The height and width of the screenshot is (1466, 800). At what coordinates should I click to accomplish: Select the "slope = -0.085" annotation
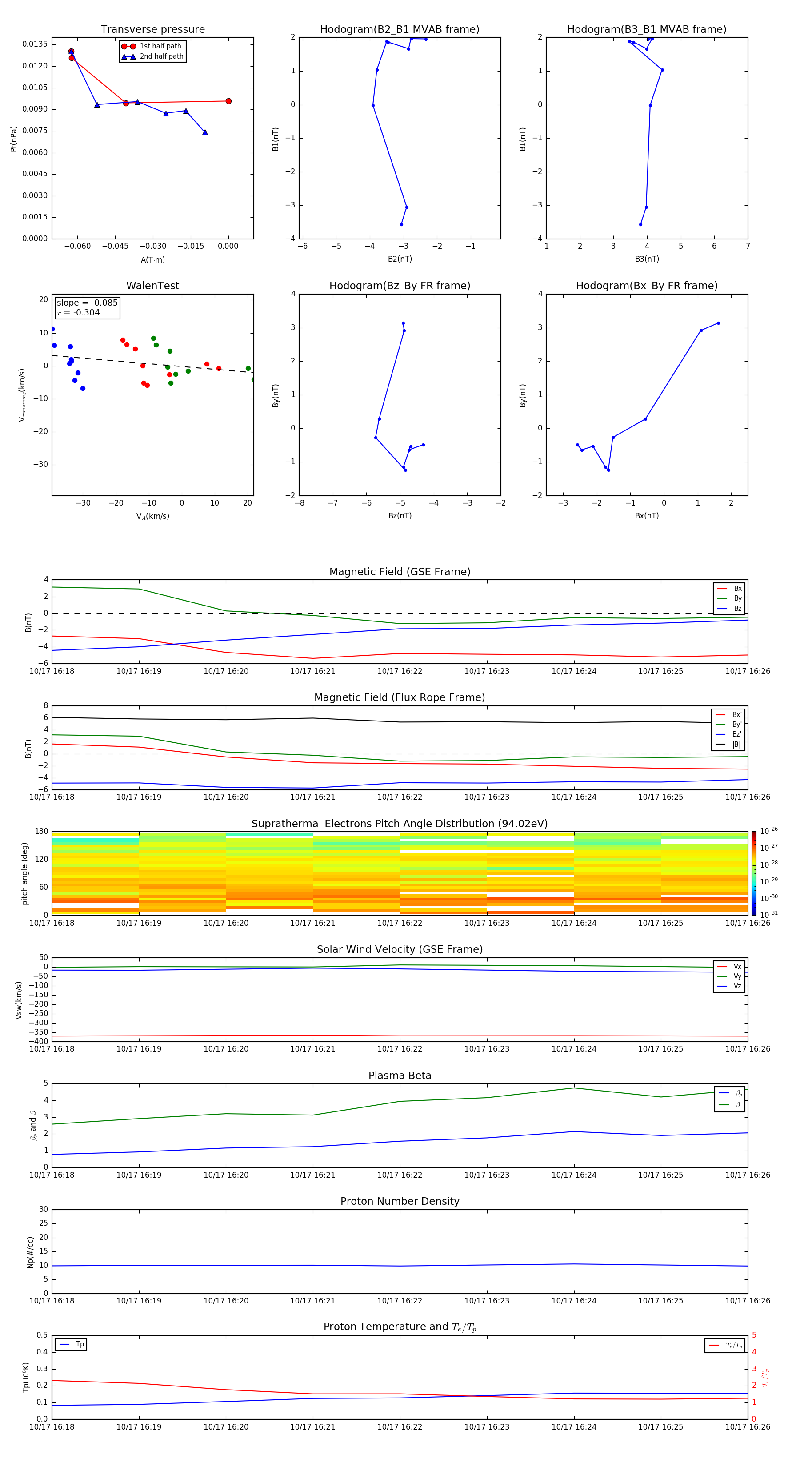tap(87, 303)
